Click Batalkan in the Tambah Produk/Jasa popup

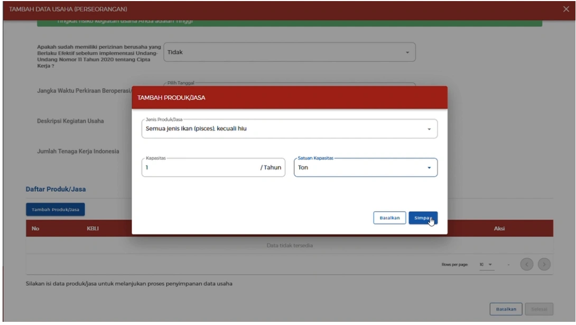pos(389,218)
